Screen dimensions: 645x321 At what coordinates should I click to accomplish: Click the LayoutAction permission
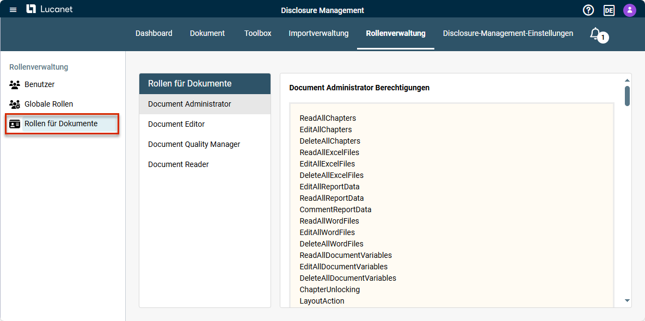[x=322, y=301]
